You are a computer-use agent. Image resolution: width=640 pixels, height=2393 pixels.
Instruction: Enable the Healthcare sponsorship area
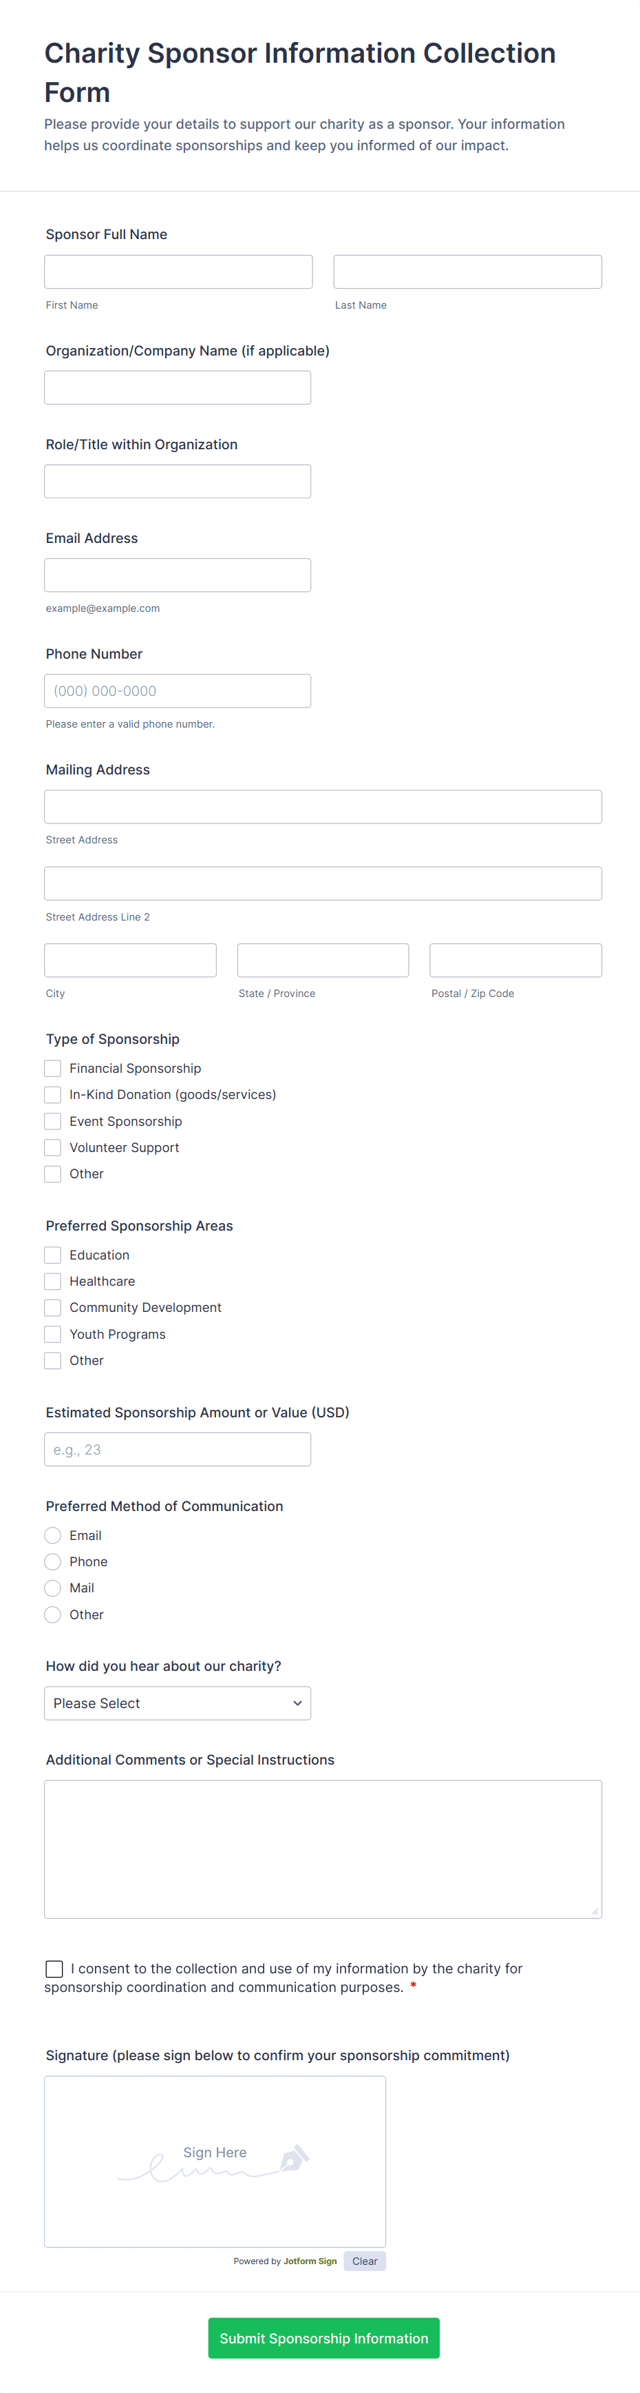coord(53,1281)
